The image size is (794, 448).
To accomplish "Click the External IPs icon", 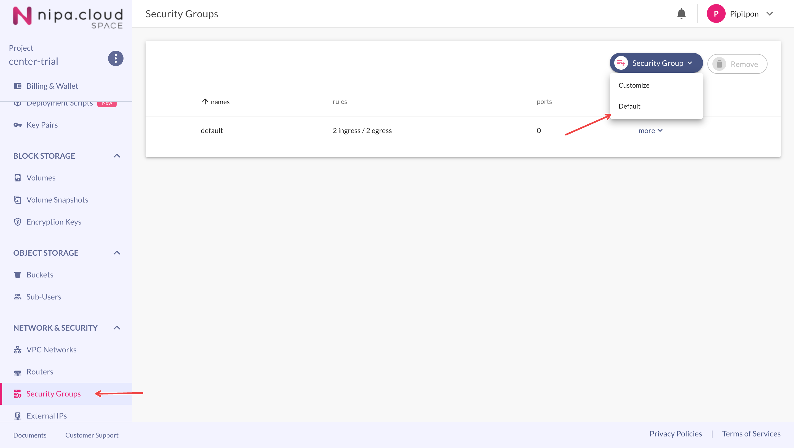I will point(18,416).
